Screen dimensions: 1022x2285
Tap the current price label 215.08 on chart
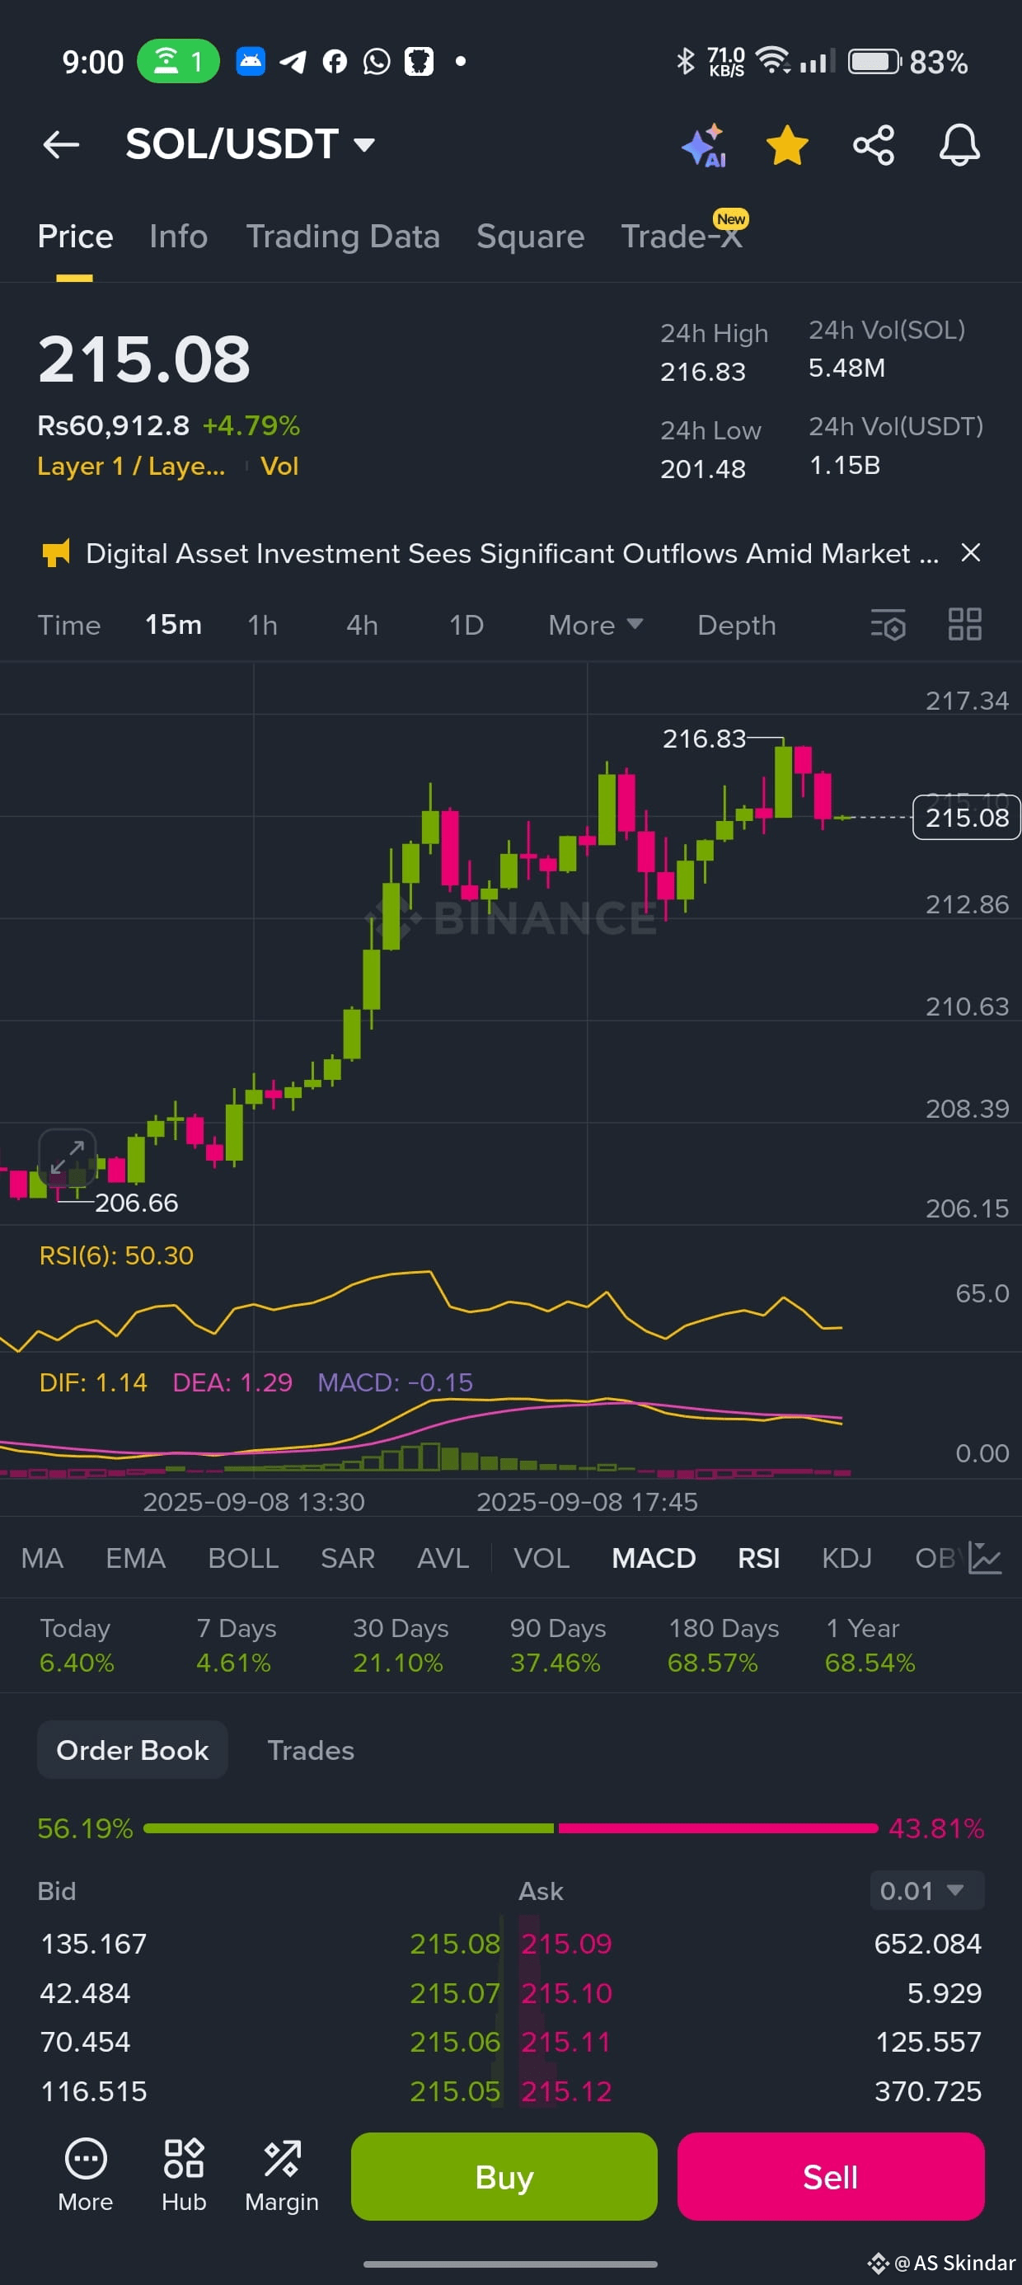point(966,817)
